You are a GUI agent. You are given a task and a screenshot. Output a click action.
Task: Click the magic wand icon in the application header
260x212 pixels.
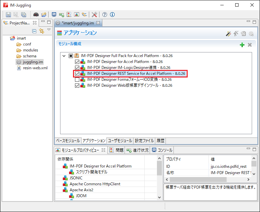[x=228, y=34]
